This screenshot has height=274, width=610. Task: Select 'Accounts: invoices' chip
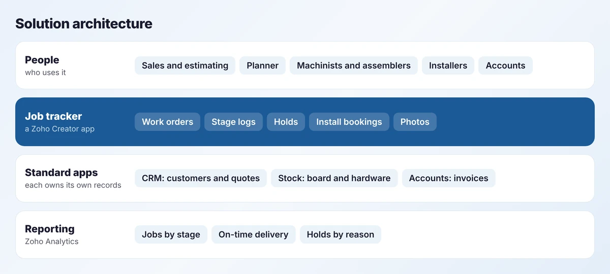coord(449,178)
